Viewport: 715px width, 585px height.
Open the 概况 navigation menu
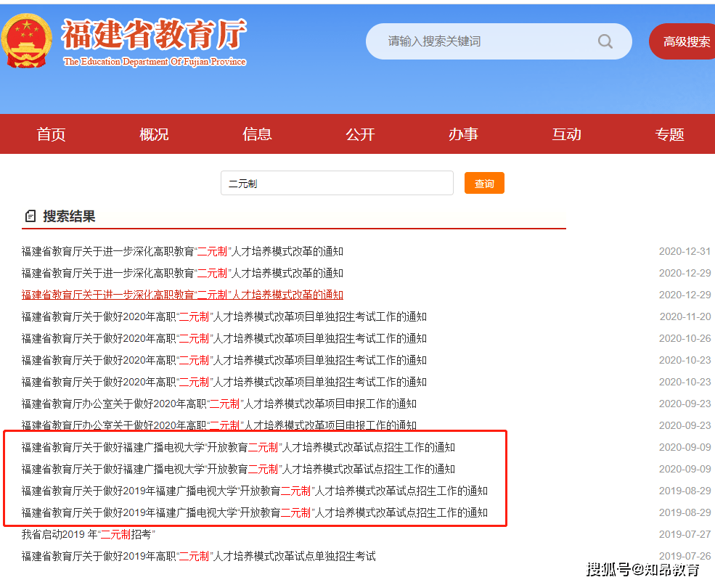point(153,134)
